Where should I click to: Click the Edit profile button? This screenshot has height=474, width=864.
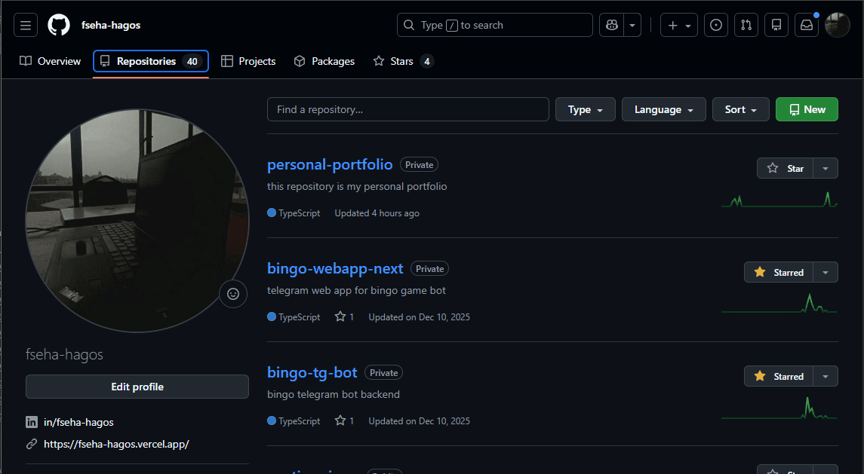tap(137, 387)
